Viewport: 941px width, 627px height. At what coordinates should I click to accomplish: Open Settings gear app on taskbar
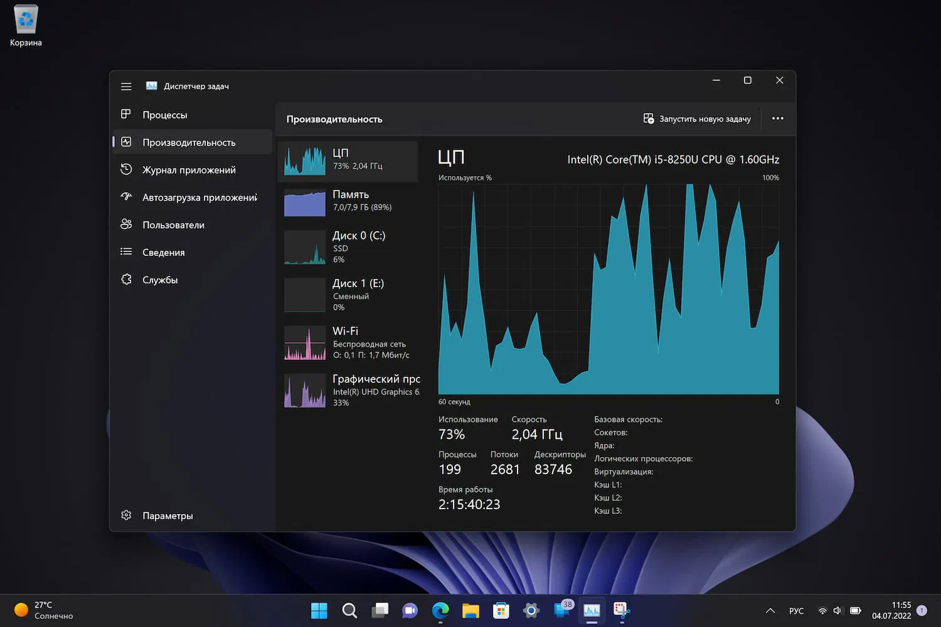coord(531,610)
